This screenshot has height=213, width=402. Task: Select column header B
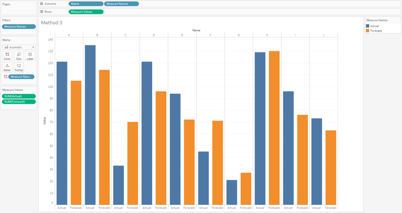point(97,35)
